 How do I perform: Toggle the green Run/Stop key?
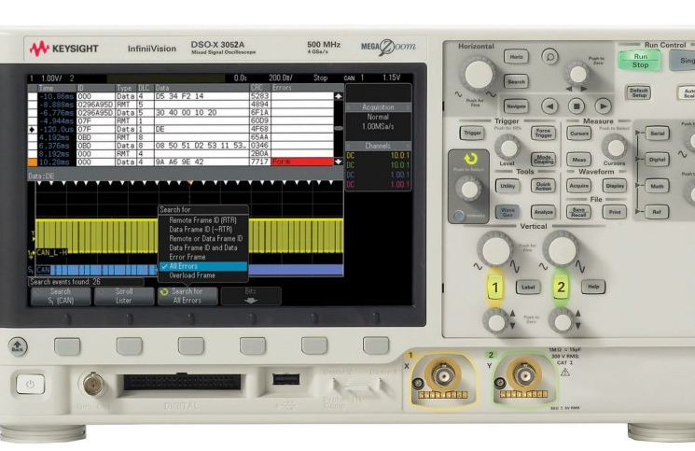pos(640,61)
